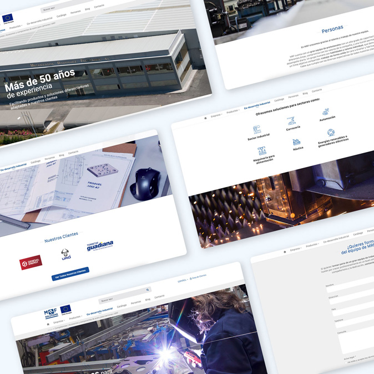374x374 pixels.
Task: Expand the Empresa menu on the sectors page
Action: pos(216,115)
